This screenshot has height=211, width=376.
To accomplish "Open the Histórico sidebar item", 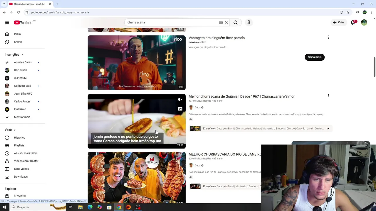I will coord(19,137).
